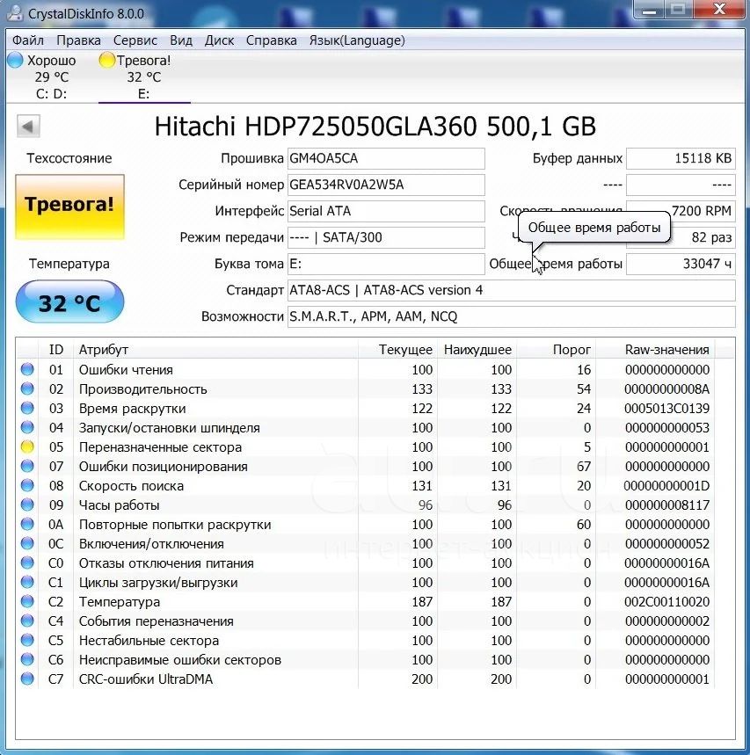750x755 pixels.
Task: Click the Прошивка field GM4OA5CA
Action: tap(386, 158)
